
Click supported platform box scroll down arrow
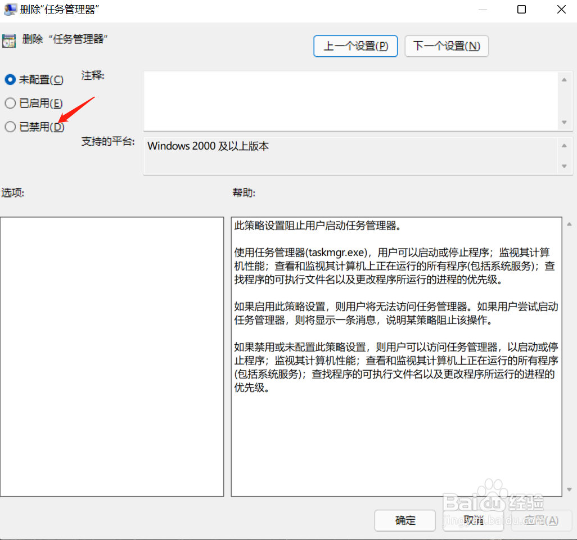coord(564,166)
